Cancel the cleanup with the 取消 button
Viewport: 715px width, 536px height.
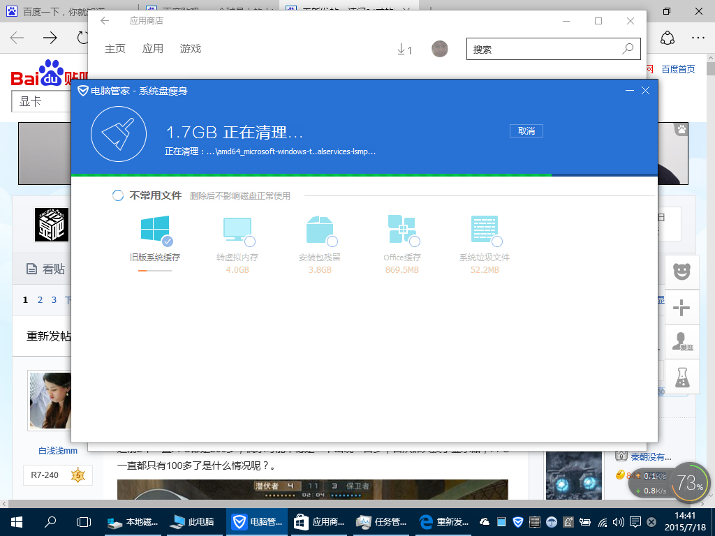tap(526, 131)
